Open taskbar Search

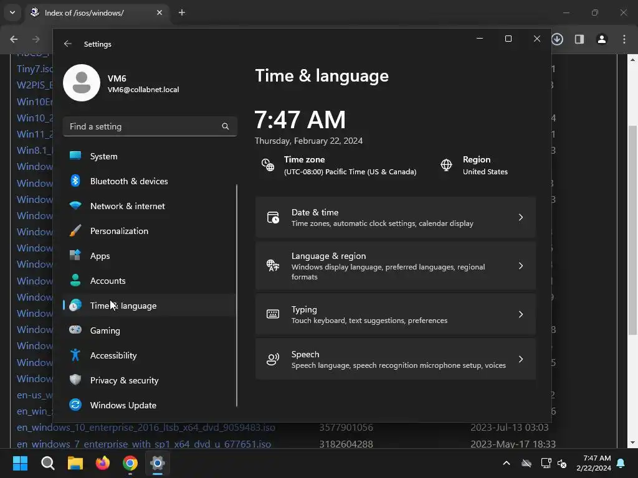pyautogui.click(x=47, y=463)
